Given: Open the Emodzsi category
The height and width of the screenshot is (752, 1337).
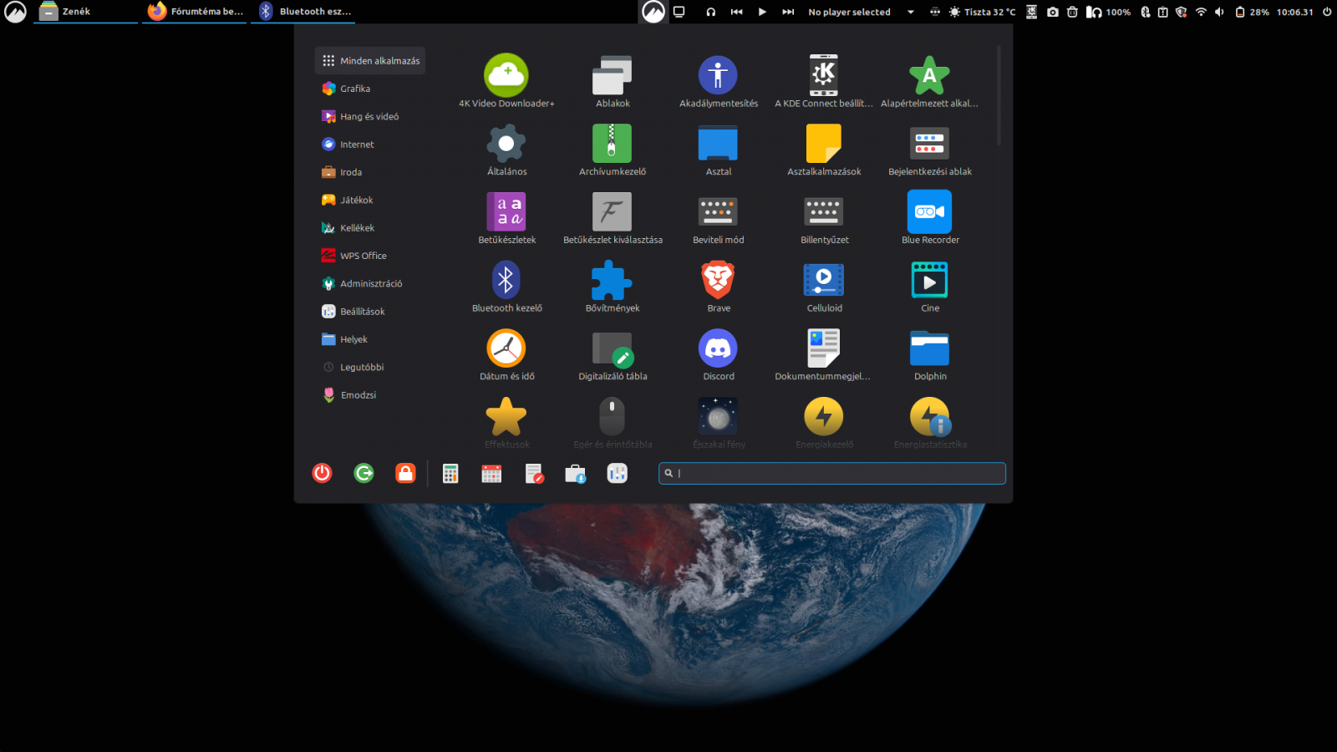Looking at the screenshot, I should tap(370, 395).
